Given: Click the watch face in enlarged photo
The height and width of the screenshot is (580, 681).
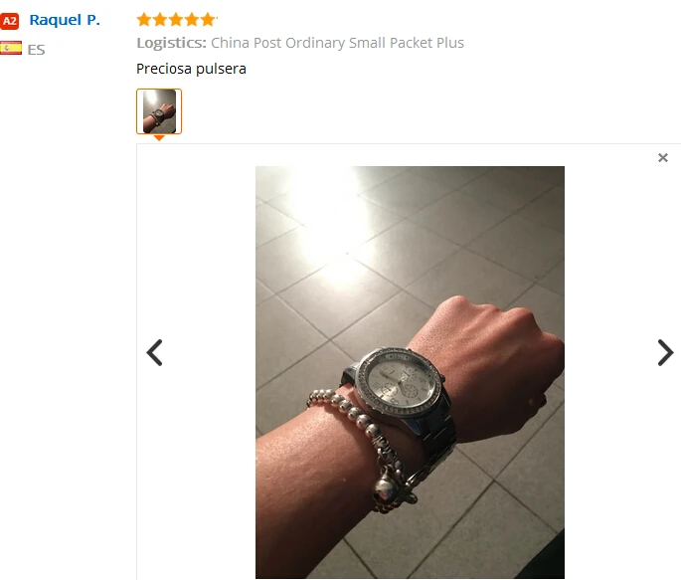Looking at the screenshot, I should tap(400, 383).
